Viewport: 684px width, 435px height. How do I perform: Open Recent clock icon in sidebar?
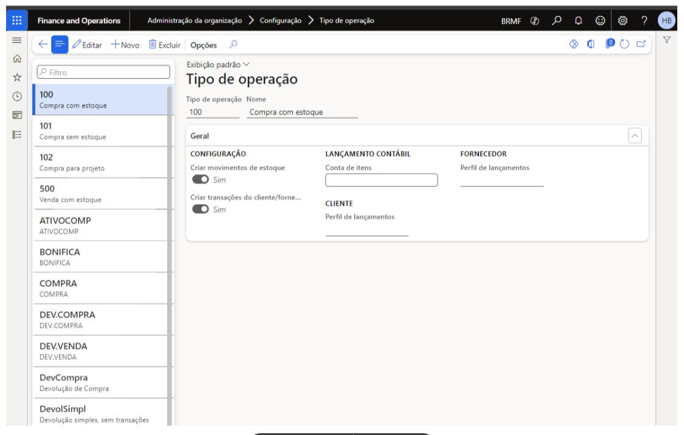17,96
